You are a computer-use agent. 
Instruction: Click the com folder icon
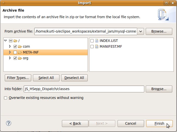pos(20,47)
